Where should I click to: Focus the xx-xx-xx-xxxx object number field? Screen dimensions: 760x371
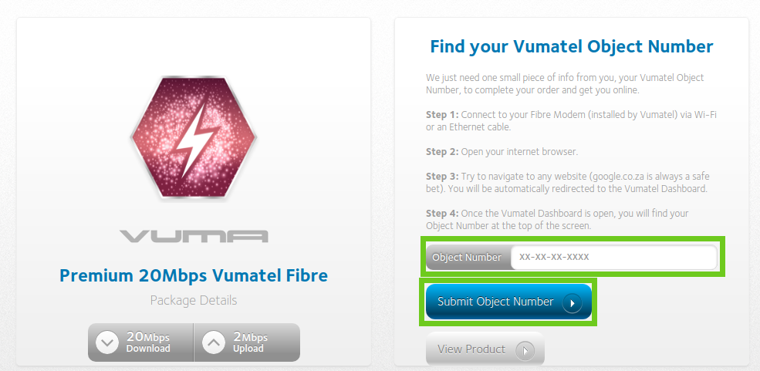(613, 257)
